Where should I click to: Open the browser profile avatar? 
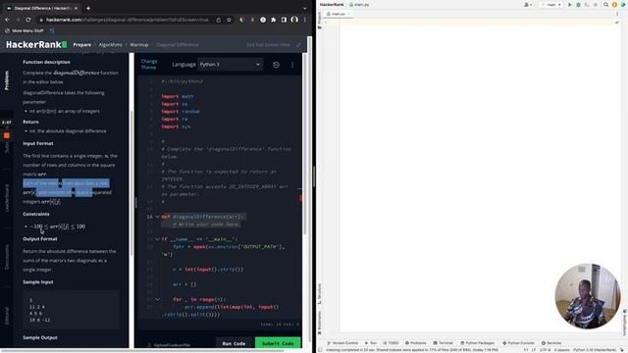point(294,20)
